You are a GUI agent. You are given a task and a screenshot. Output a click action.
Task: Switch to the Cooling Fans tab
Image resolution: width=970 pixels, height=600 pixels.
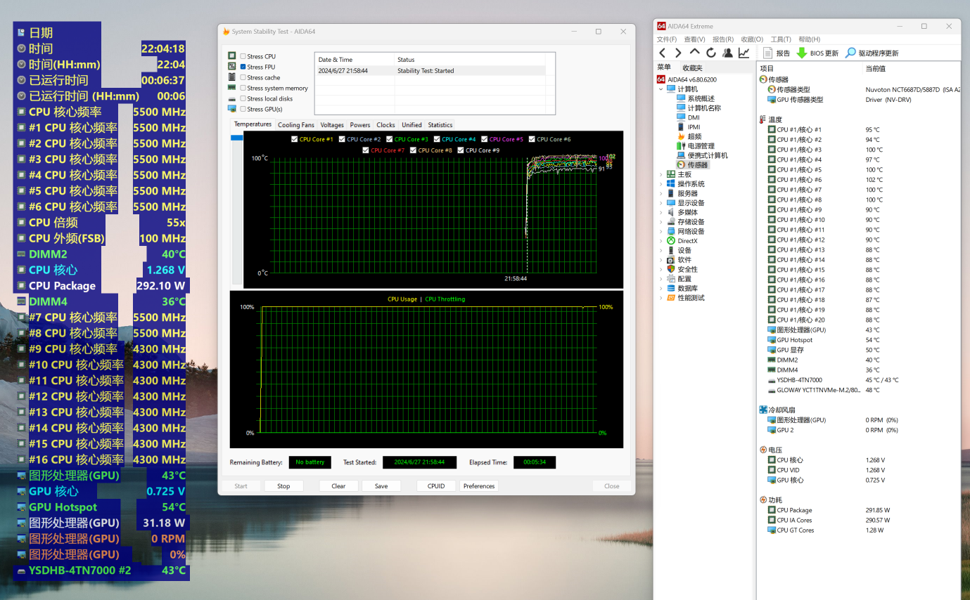pyautogui.click(x=296, y=125)
